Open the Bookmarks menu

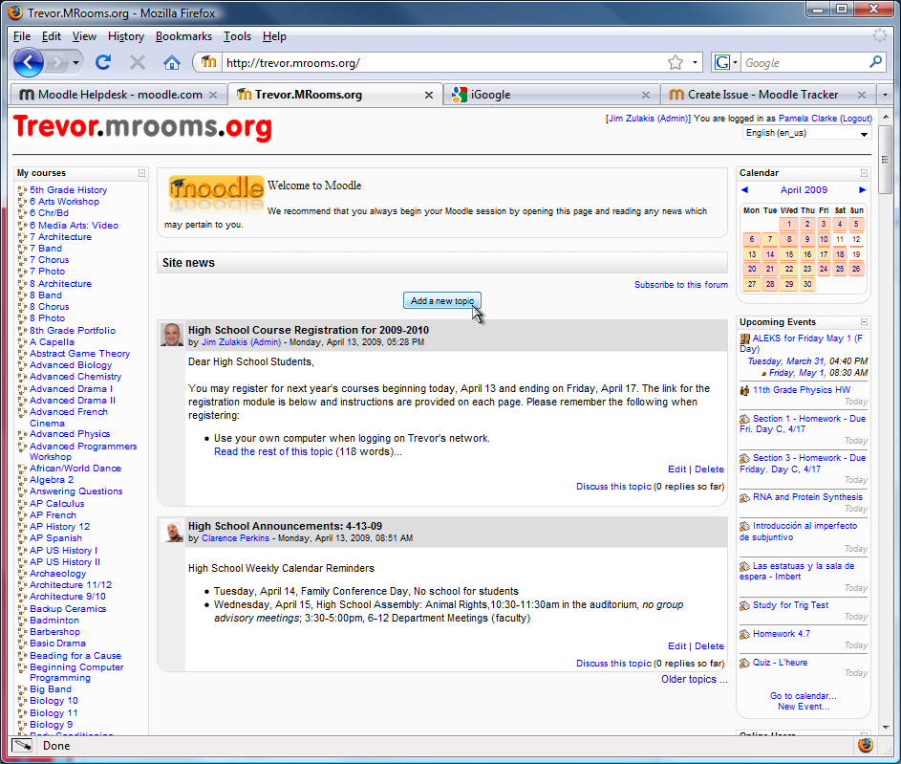coord(183,36)
